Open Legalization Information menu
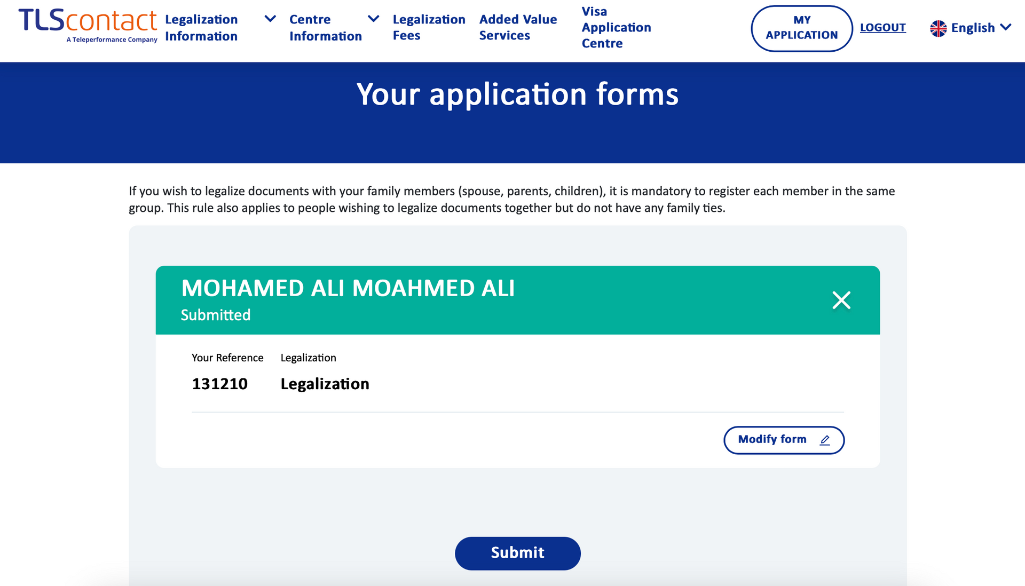 click(x=201, y=28)
